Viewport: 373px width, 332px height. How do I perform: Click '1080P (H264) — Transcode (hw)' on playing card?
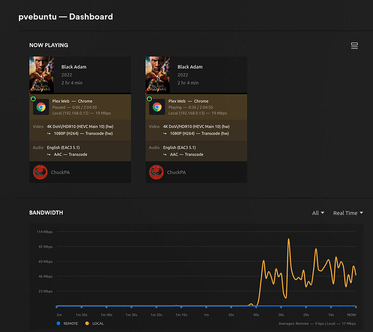click(199, 134)
